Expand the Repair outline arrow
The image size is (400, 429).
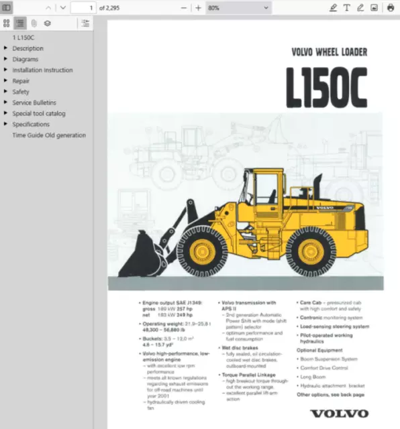point(5,80)
